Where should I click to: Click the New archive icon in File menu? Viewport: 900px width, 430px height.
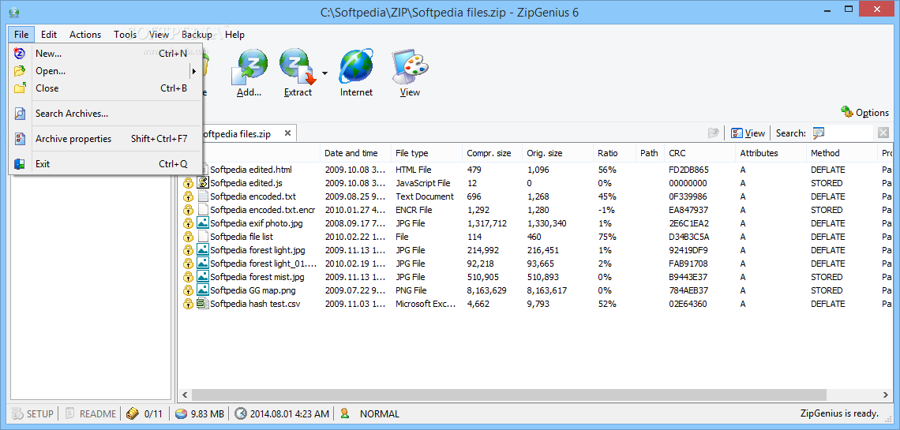[x=20, y=54]
